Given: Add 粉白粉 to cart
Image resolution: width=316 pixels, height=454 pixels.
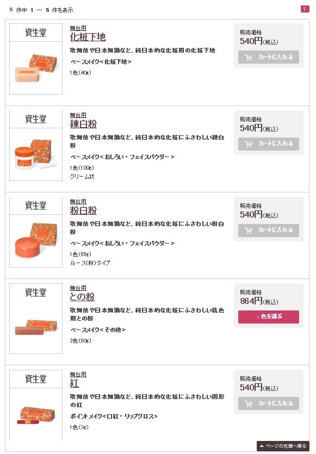Looking at the screenshot, I should pos(269,231).
